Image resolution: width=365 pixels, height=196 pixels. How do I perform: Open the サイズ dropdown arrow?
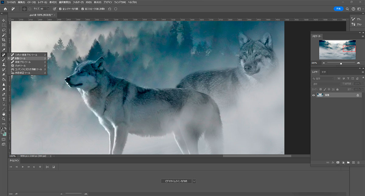pyautogui.click(x=48, y=9)
